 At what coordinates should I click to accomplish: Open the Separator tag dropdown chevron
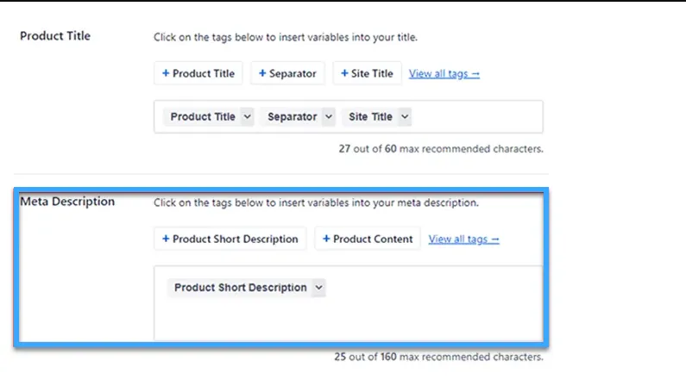(329, 116)
